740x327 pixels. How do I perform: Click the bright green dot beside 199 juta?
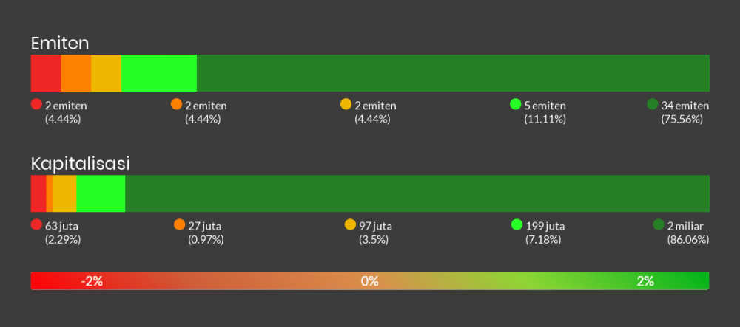pos(517,224)
